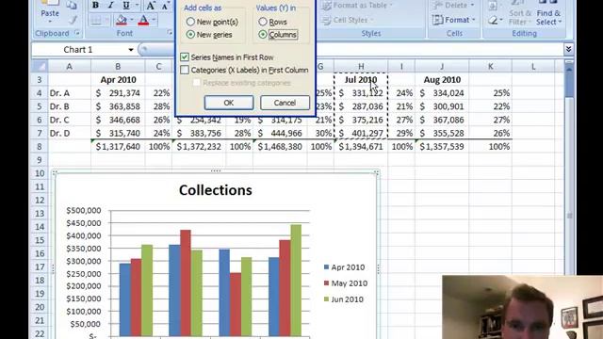
Task: Open the Delete dropdown arrow in Cells
Action: (472, 5)
